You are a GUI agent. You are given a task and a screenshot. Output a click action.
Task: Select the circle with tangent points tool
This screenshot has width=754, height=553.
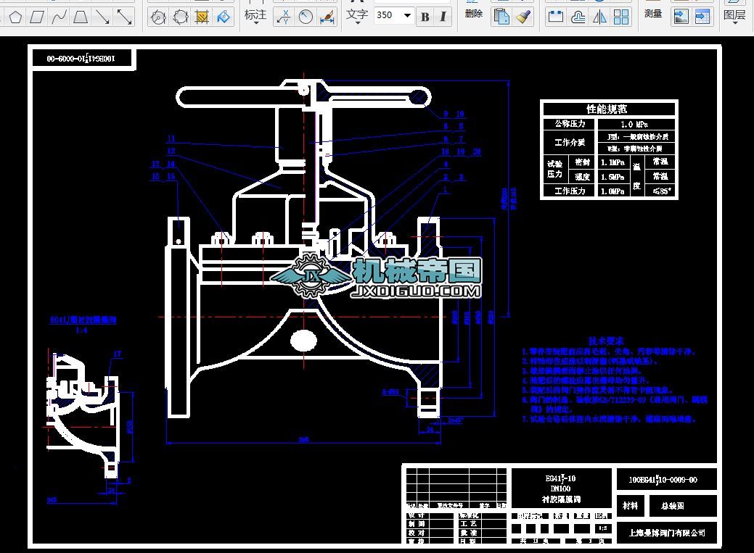coord(158,18)
